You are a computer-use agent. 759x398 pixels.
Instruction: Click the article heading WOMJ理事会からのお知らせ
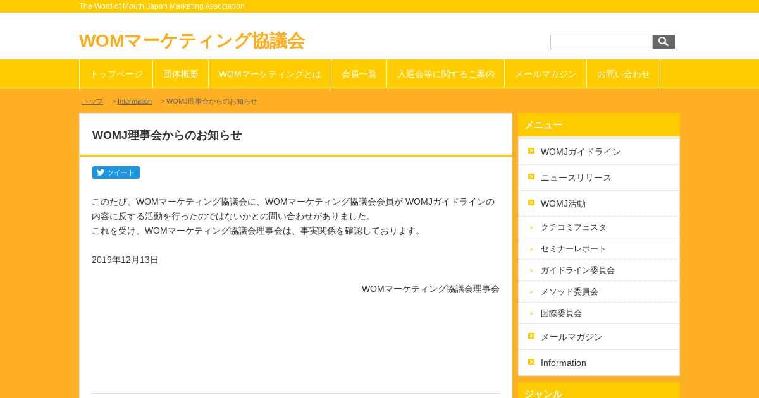pos(167,135)
